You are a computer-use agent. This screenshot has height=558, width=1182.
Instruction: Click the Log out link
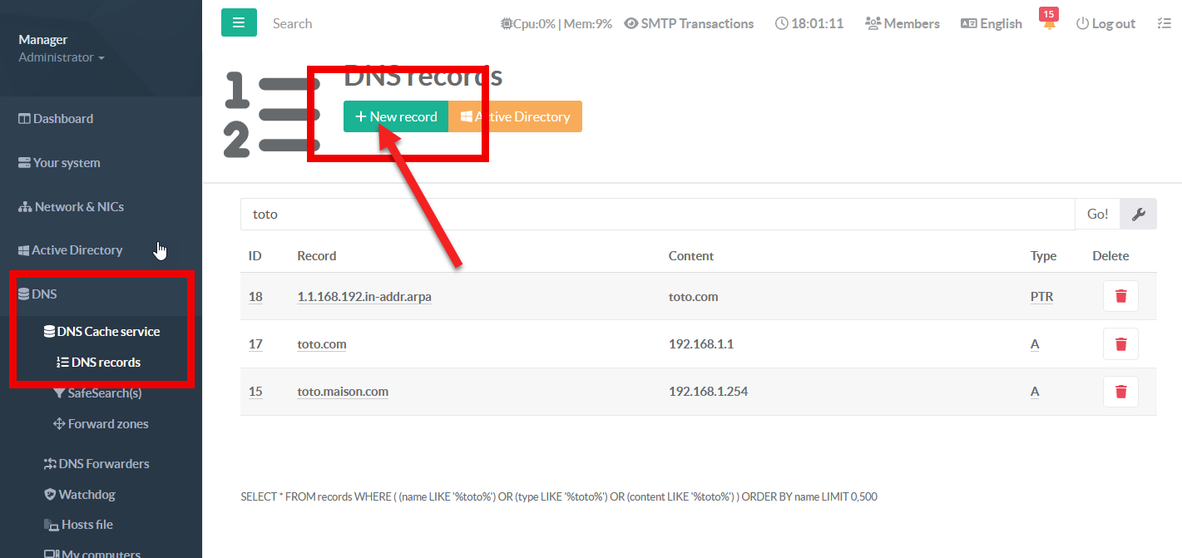pos(1105,24)
